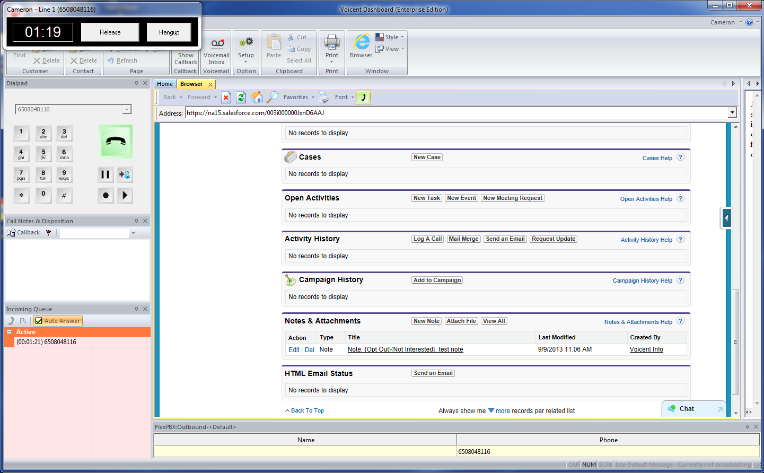Click the New Event button
The height and width of the screenshot is (473, 764).
[462, 198]
